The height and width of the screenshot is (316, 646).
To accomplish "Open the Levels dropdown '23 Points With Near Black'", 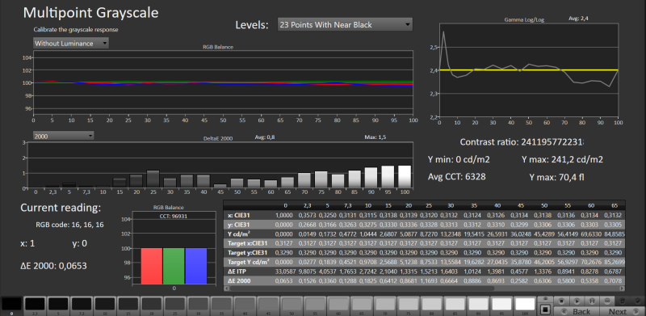I will tap(345, 25).
